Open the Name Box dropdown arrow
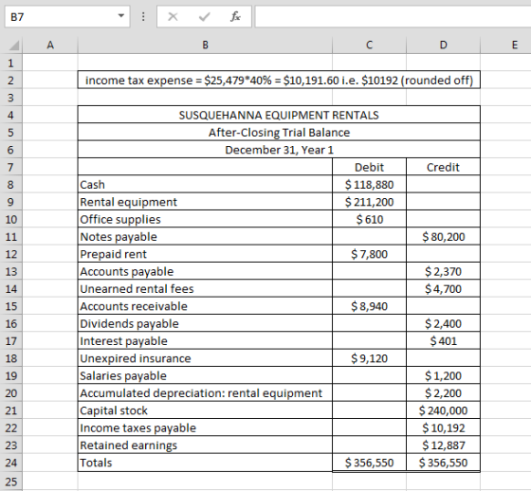This screenshot has height=491, width=531. point(121,16)
